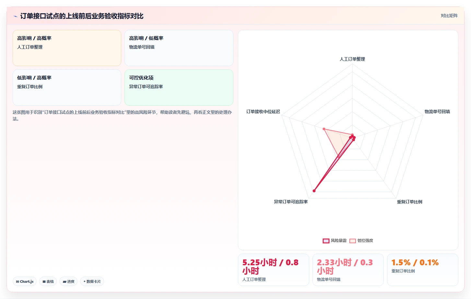
Task: Toggle the 风险暴露 legend swatch
Action: pyautogui.click(x=326, y=241)
